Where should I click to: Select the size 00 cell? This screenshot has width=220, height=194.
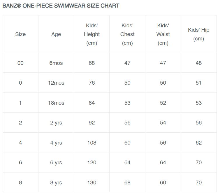(x=20, y=63)
